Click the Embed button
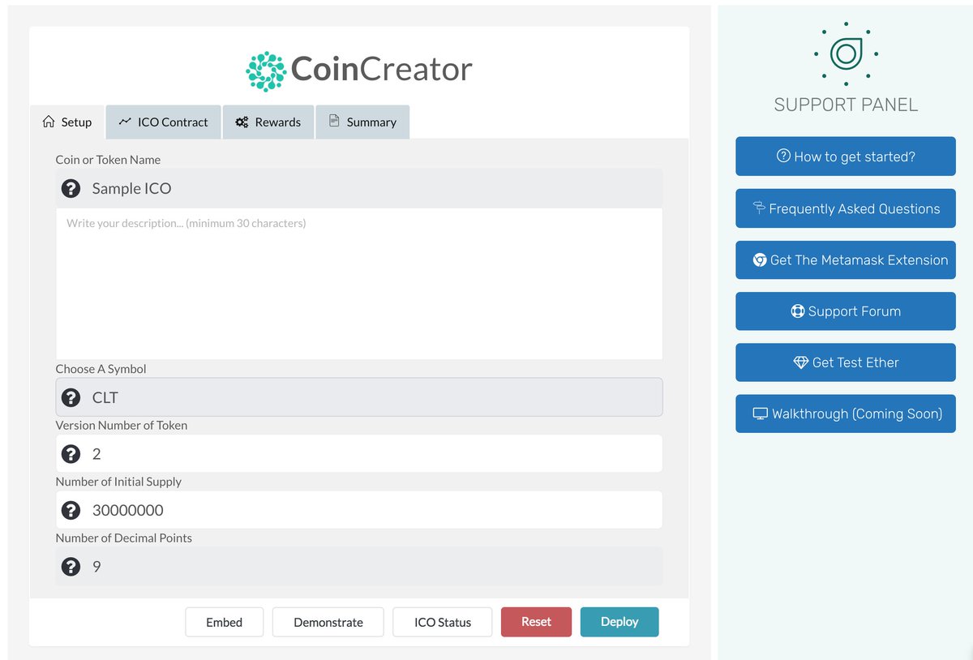The image size is (973, 660). [x=224, y=622]
